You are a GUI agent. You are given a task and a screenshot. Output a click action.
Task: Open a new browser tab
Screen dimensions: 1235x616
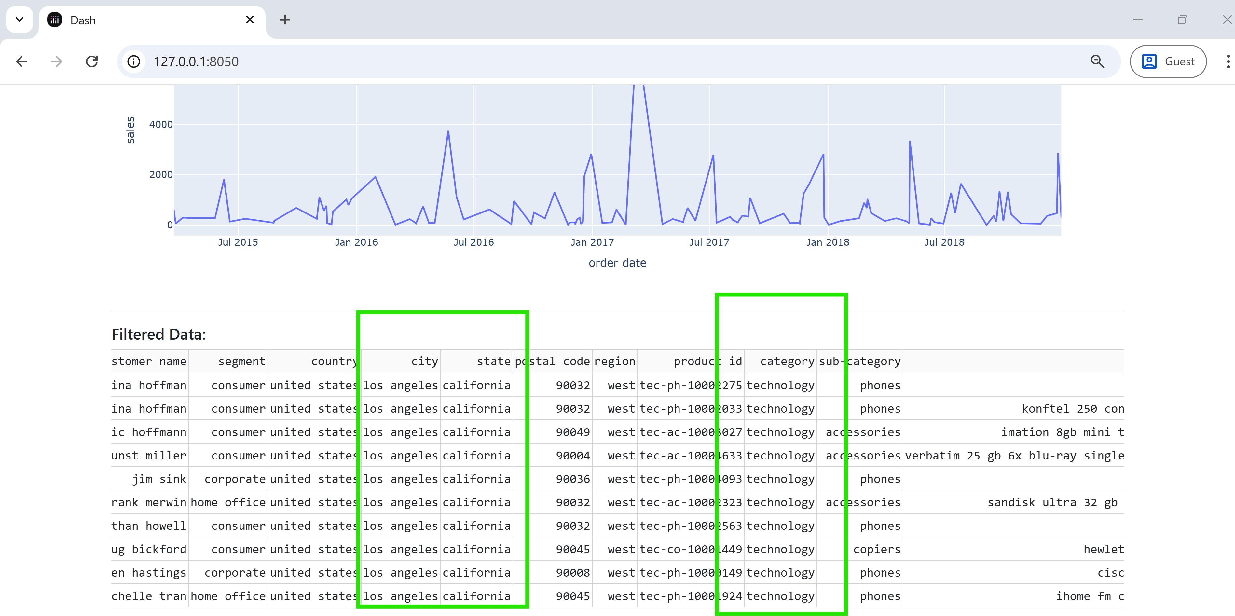click(x=285, y=20)
